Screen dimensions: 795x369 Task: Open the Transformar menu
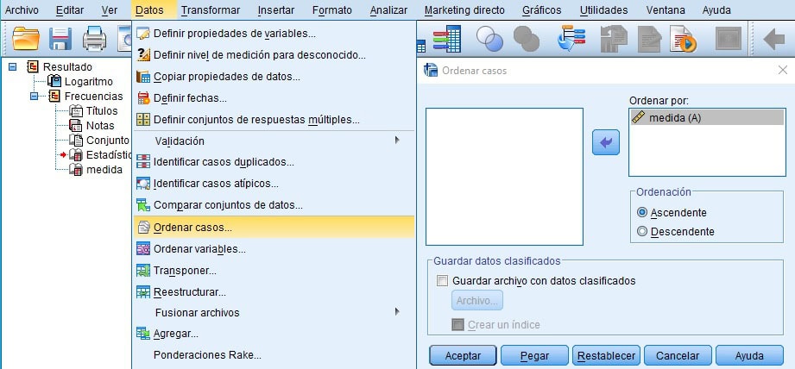click(211, 10)
